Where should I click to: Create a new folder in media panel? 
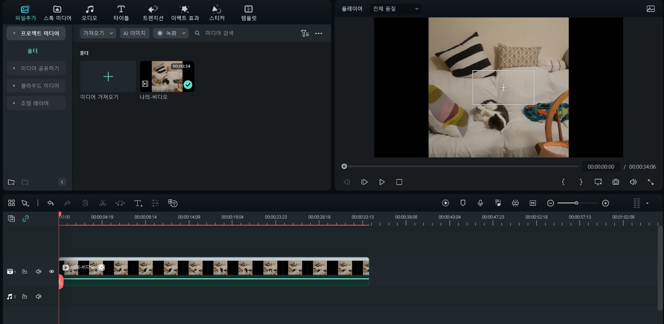(11, 182)
